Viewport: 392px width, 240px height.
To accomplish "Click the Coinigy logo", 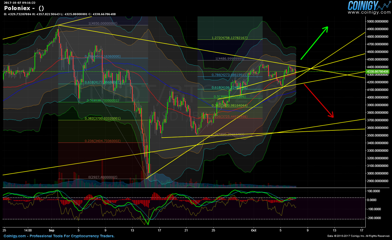I will pos(369,6).
